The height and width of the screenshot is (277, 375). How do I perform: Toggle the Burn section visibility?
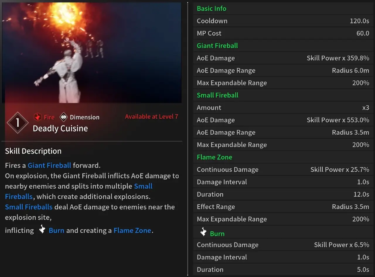tap(217, 233)
